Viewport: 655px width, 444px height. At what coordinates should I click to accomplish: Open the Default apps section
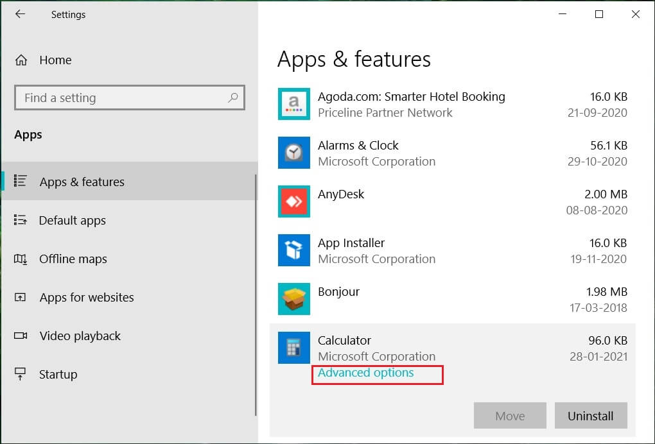(x=72, y=221)
